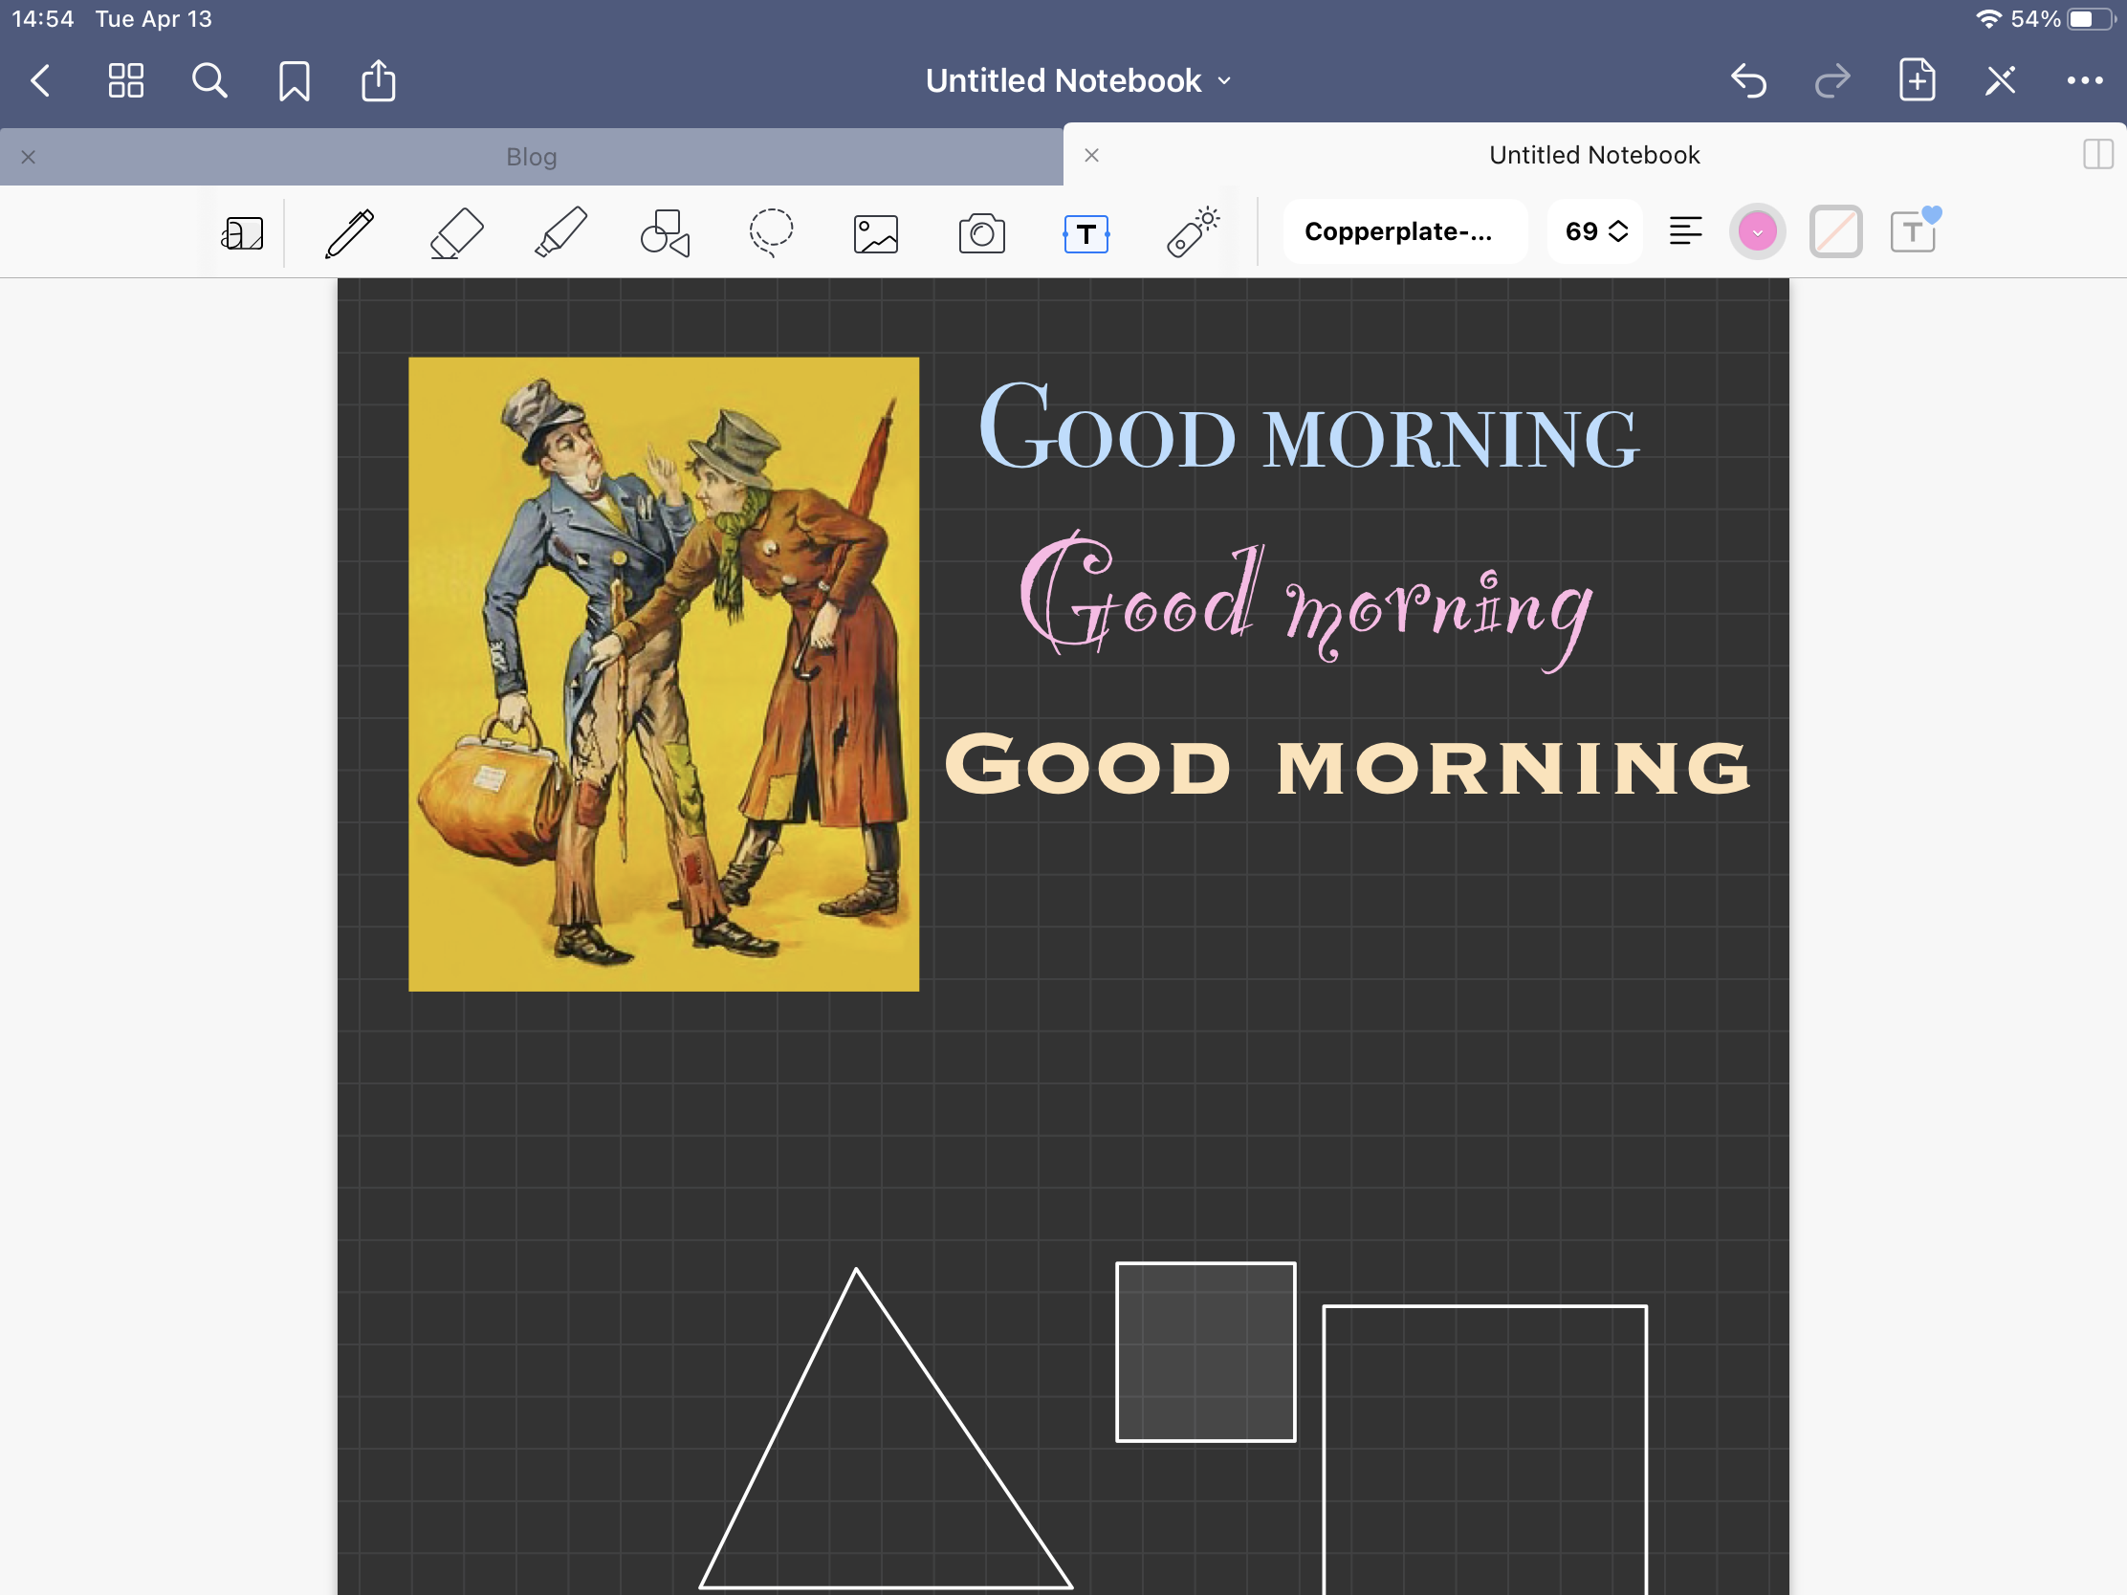Select the Laser pointer tool
This screenshot has width=2127, height=1595.
[1193, 232]
